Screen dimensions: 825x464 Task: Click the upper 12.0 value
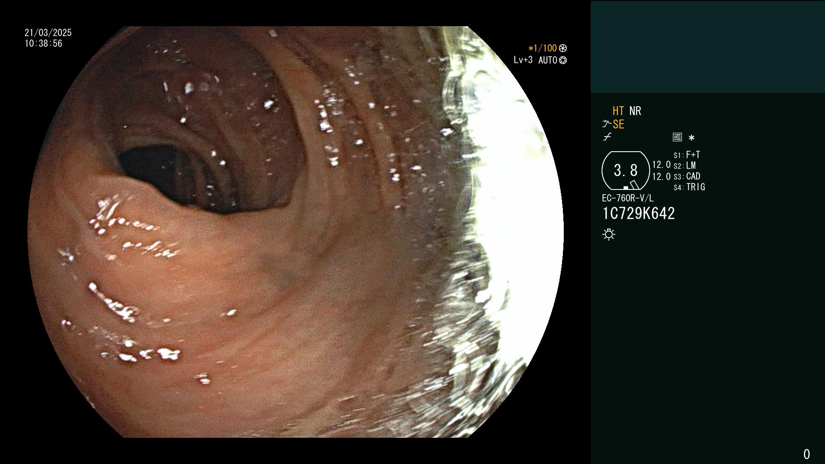[661, 165]
